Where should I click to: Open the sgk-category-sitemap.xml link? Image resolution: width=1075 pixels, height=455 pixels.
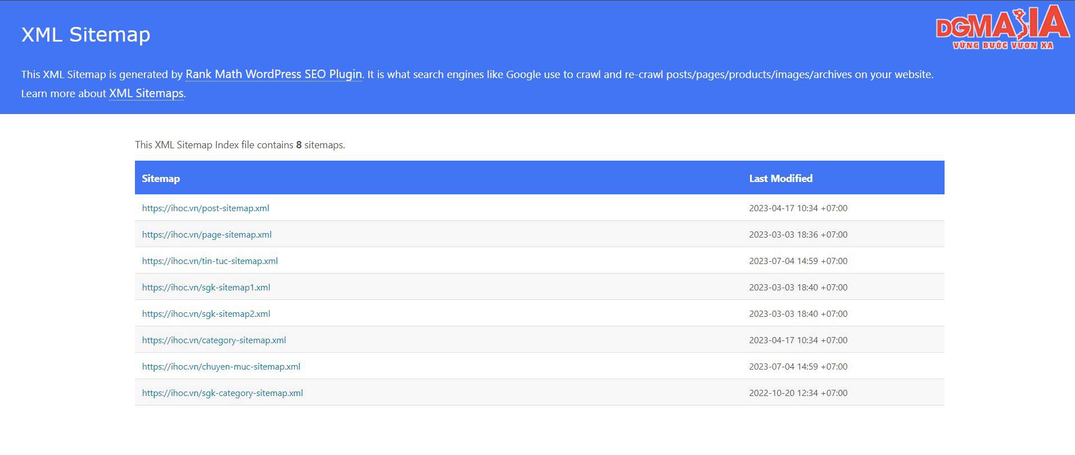coord(223,393)
